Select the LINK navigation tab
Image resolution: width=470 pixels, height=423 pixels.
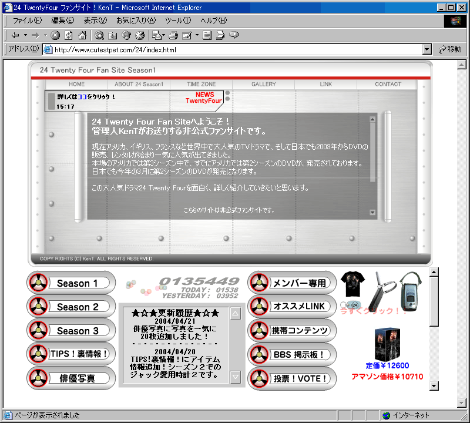click(x=326, y=84)
